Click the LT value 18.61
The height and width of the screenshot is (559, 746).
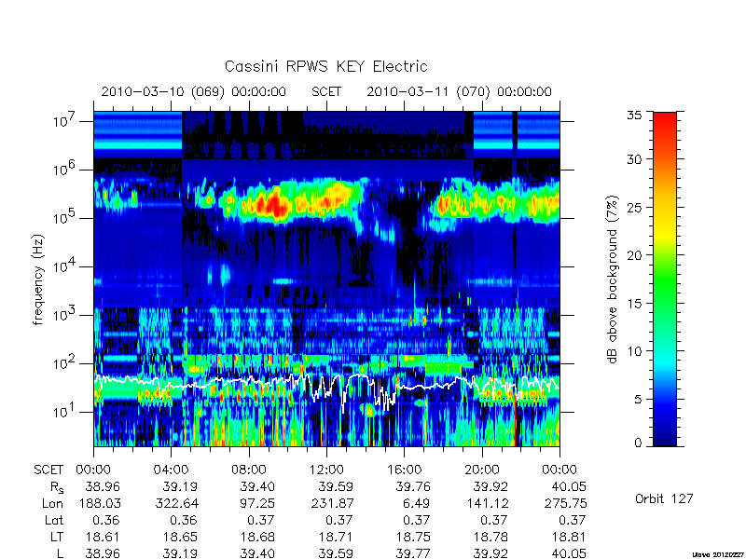(103, 537)
